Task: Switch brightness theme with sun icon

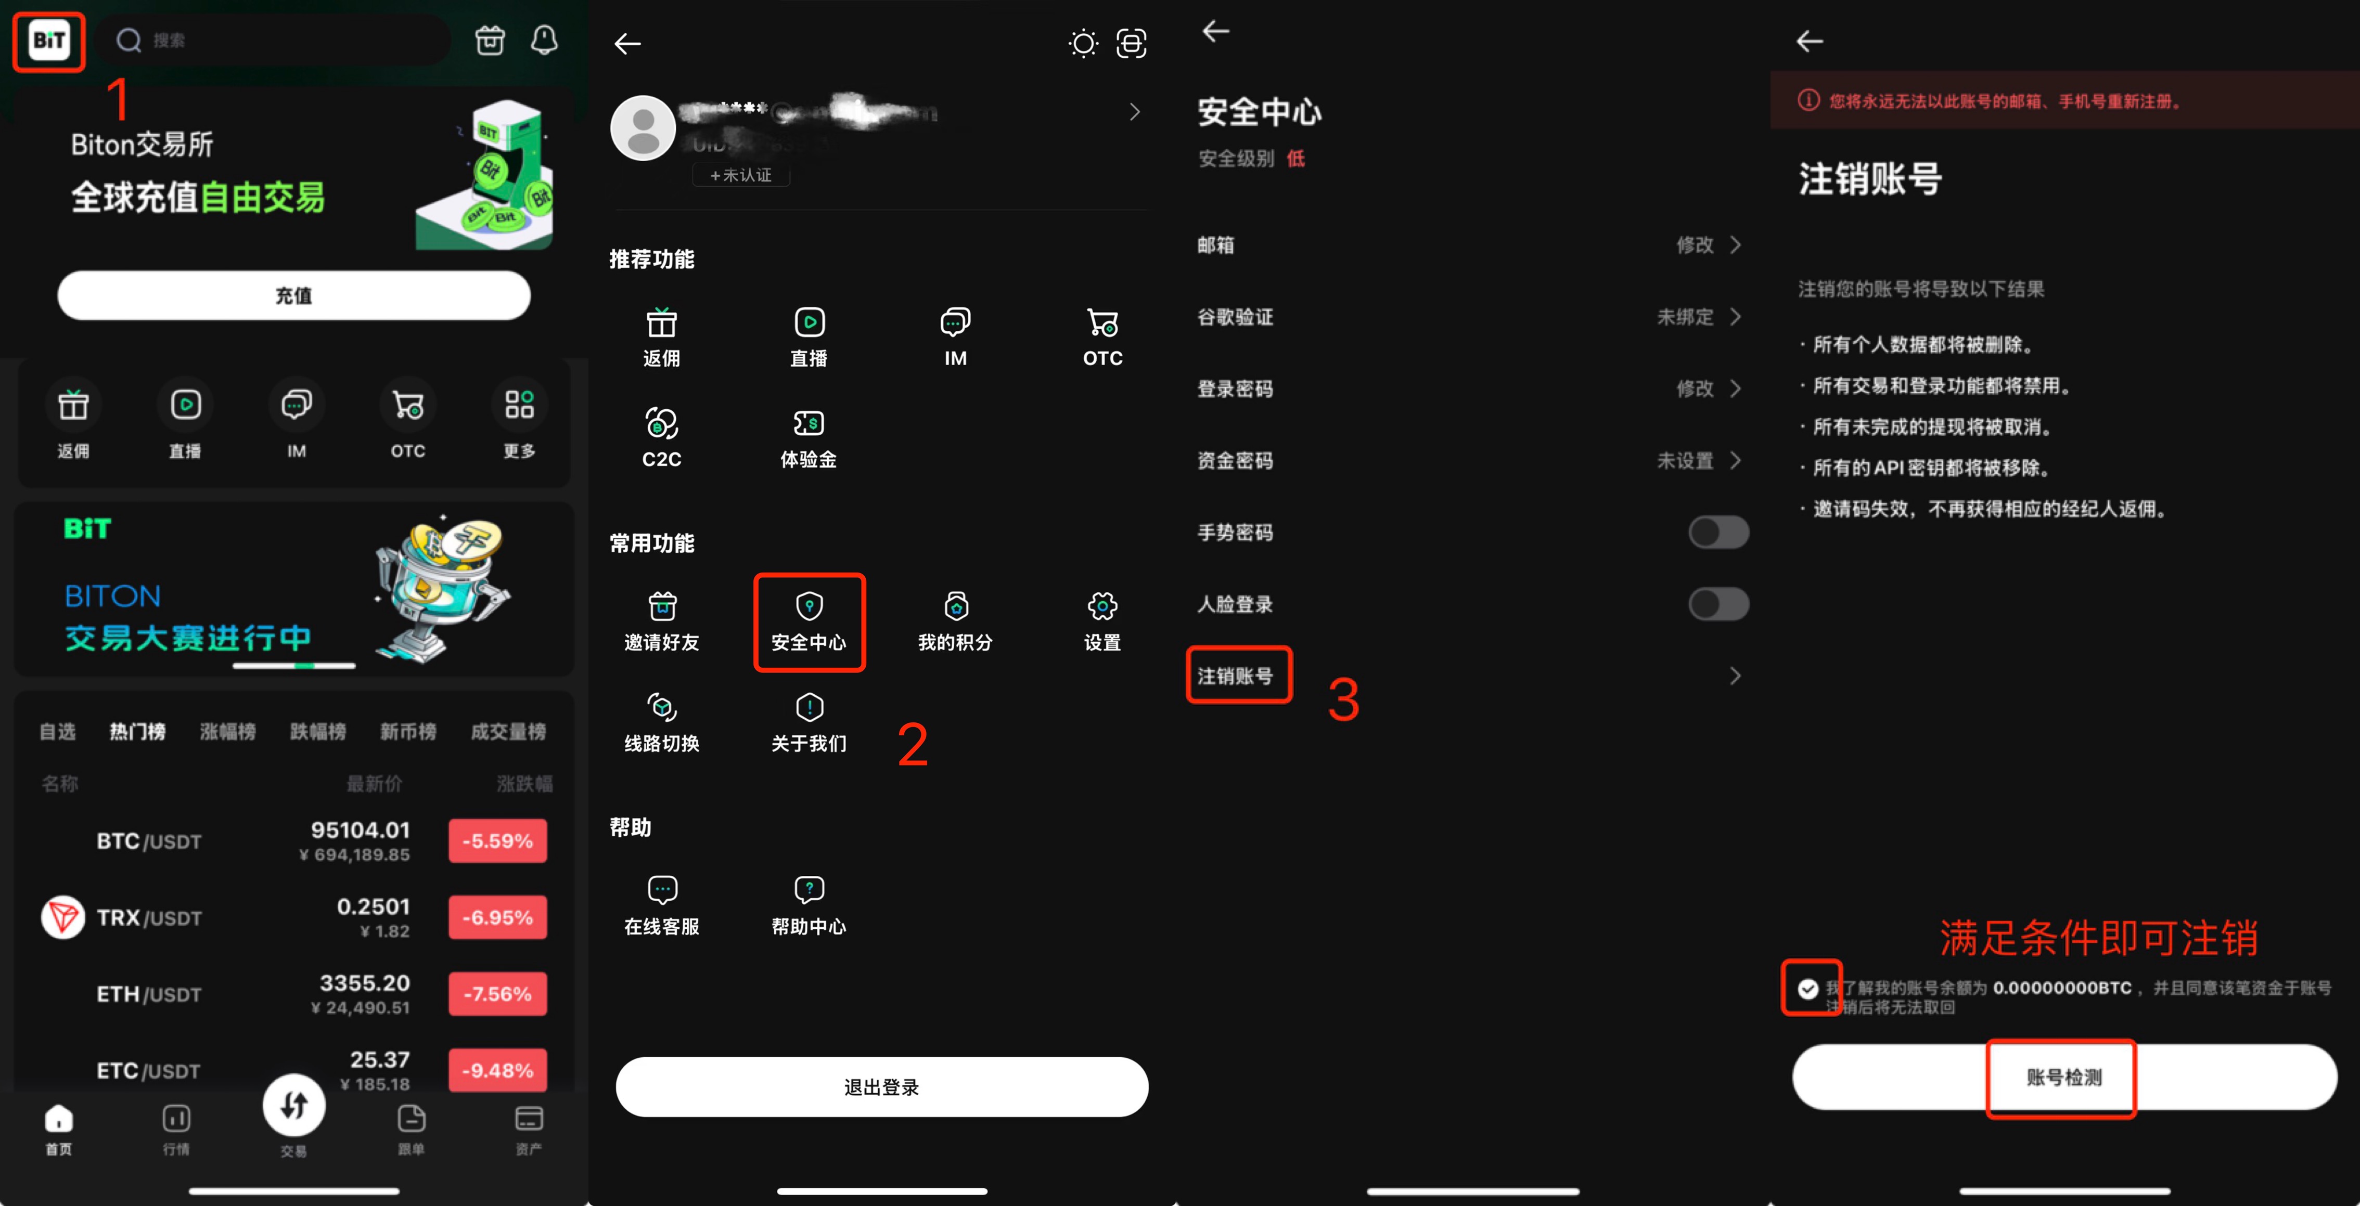Action: click(1083, 43)
